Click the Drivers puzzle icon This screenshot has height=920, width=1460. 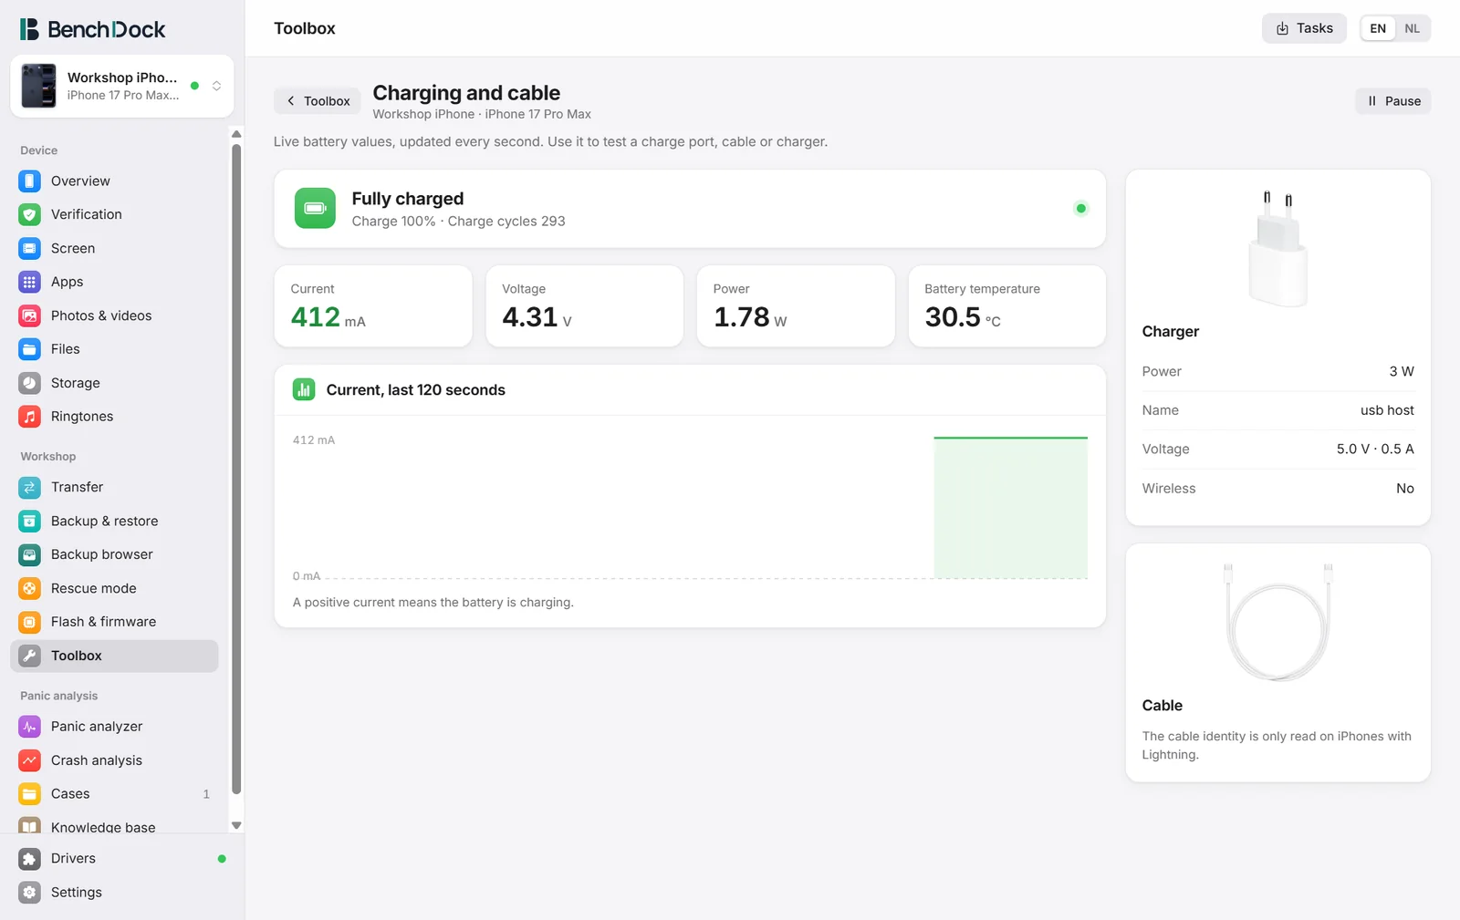30,859
